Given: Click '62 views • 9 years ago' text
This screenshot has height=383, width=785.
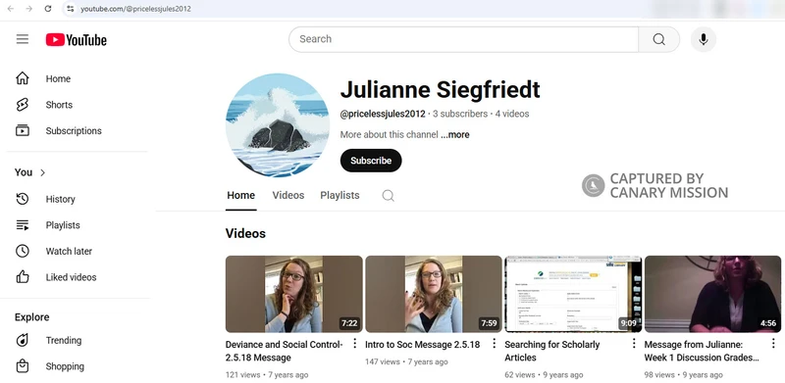Looking at the screenshot, I should coord(544,374).
